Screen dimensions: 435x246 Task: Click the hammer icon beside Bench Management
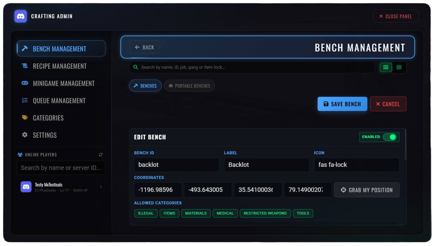25,49
